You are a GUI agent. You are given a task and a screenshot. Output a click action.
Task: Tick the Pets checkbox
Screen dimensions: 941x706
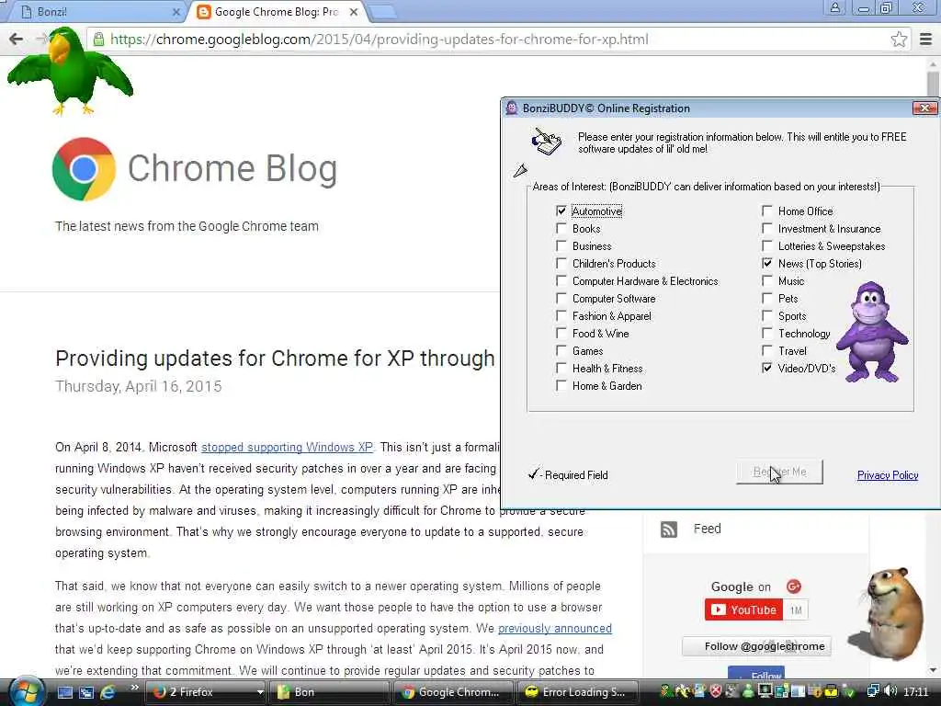click(767, 299)
